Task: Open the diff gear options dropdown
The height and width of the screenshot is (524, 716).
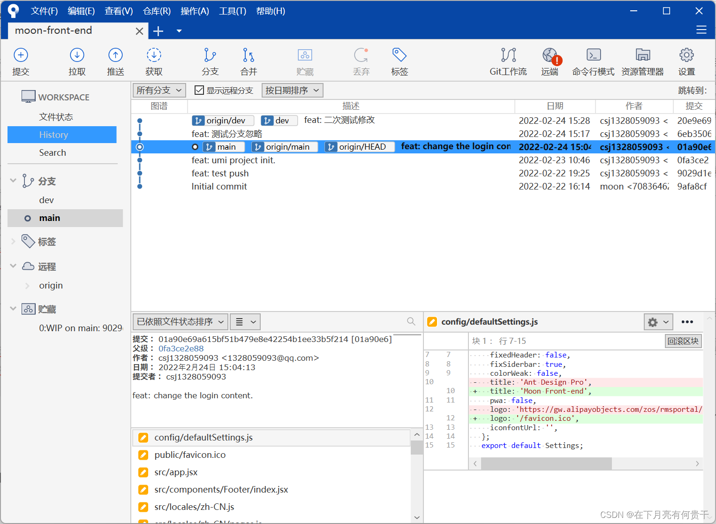Action: point(658,322)
